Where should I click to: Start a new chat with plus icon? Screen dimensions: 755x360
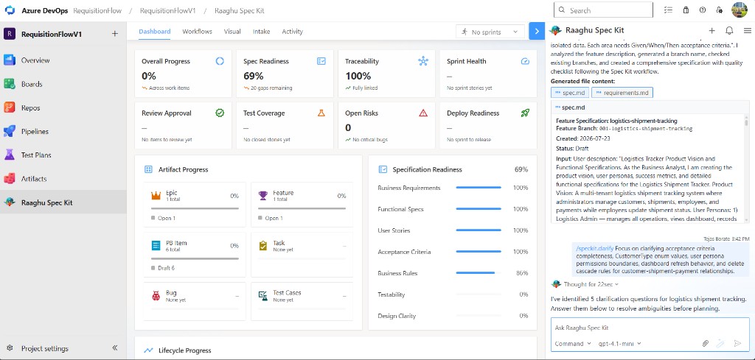pyautogui.click(x=711, y=31)
